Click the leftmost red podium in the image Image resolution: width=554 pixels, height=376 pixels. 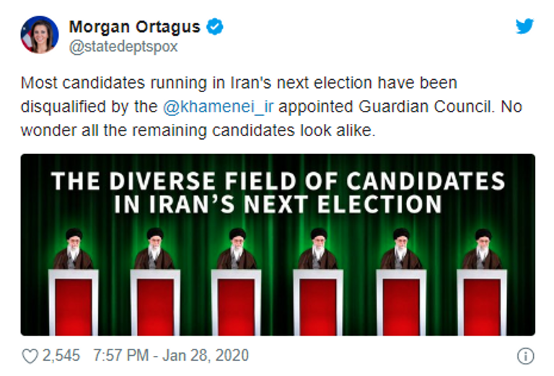click(x=73, y=303)
